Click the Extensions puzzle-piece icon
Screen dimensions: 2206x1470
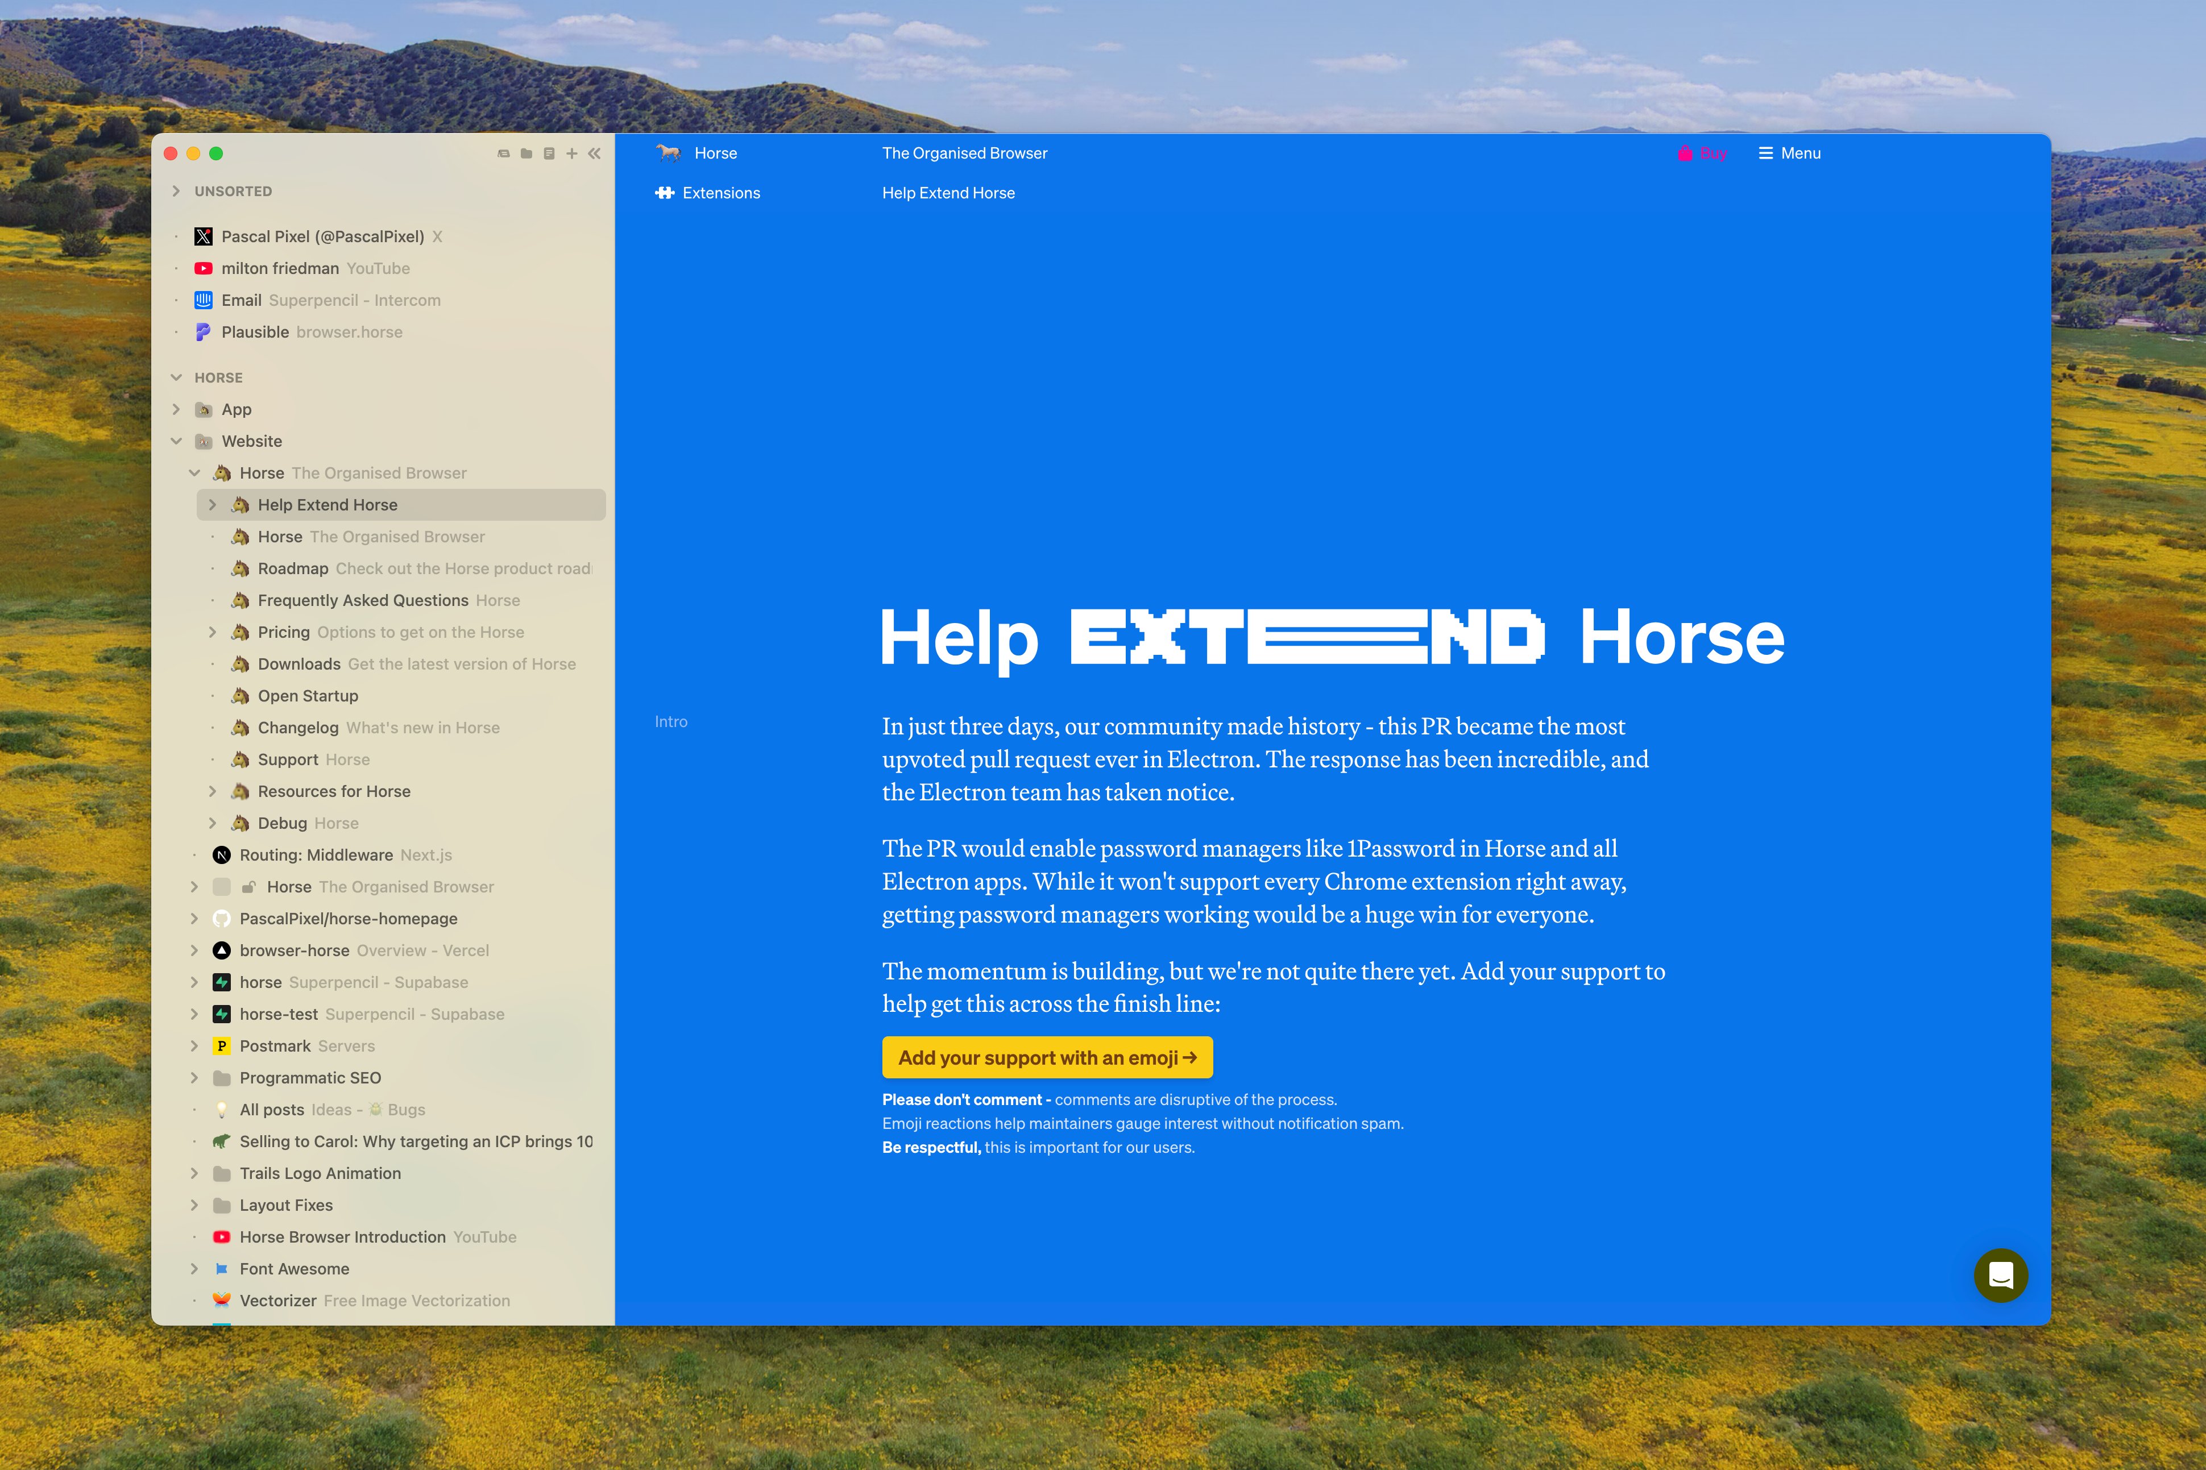665,193
